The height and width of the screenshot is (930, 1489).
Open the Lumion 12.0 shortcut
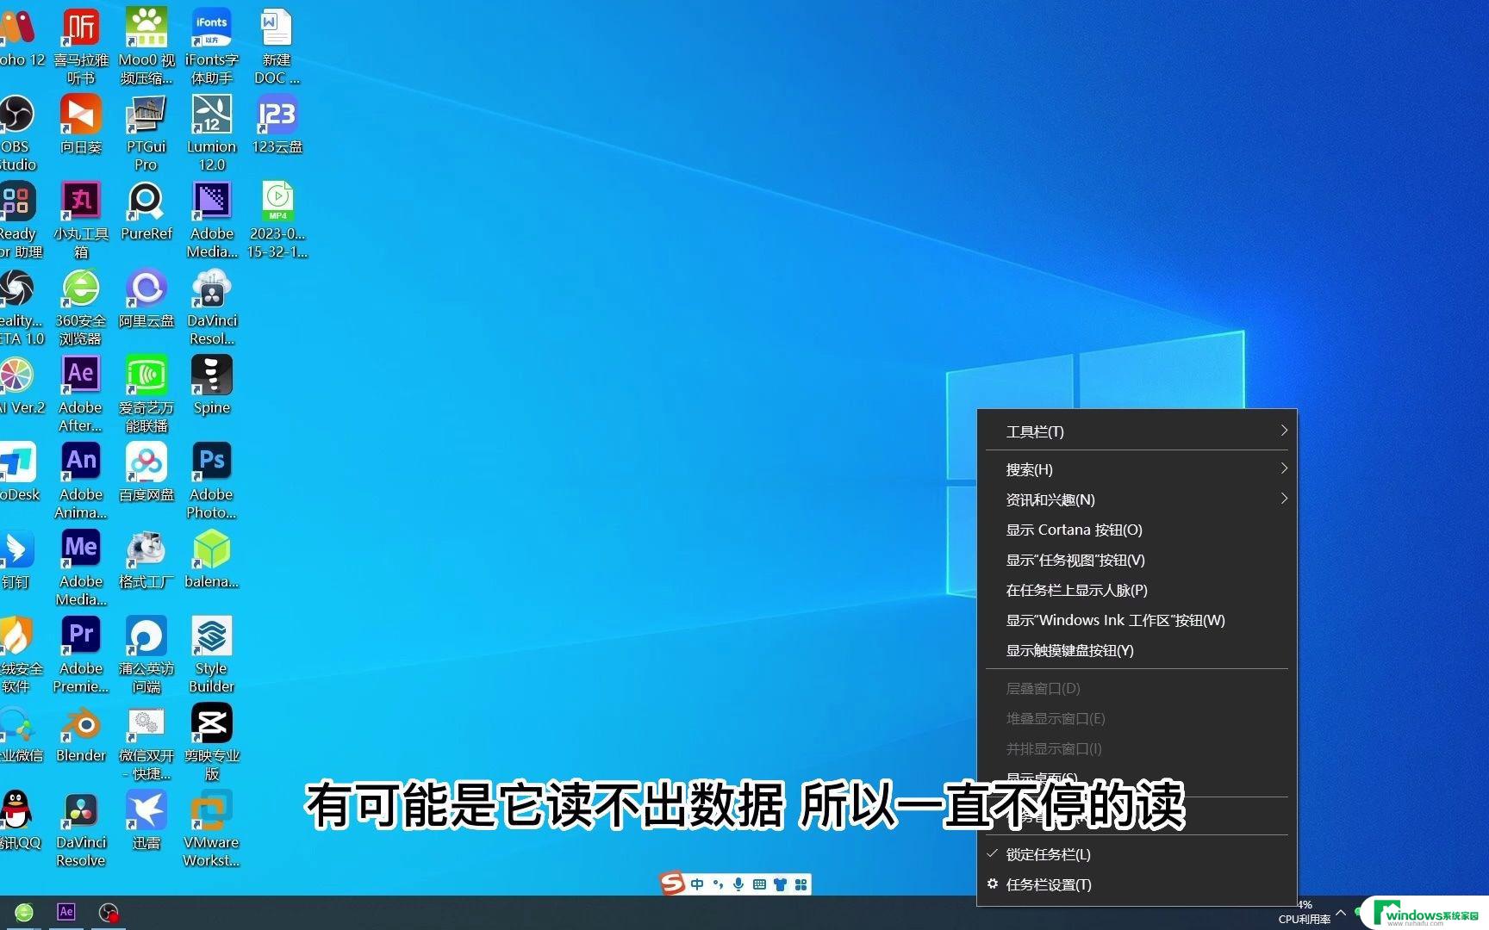[x=212, y=133]
